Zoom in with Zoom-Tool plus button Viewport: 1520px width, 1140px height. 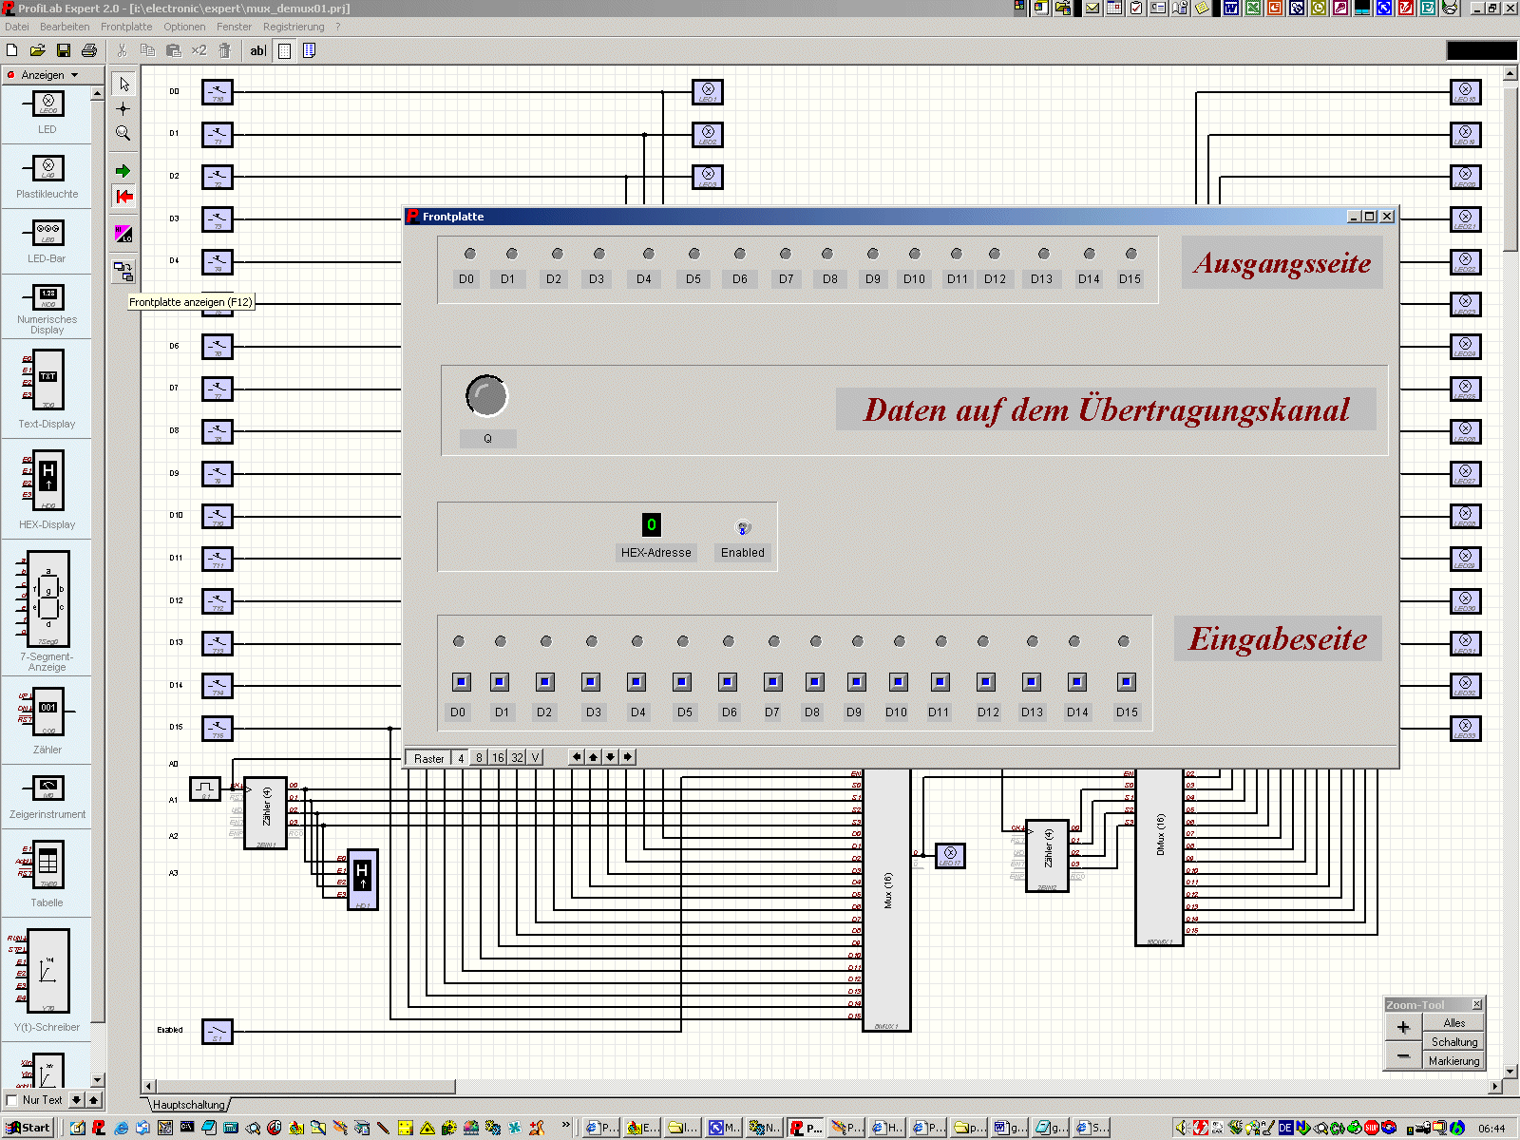click(x=1403, y=1027)
